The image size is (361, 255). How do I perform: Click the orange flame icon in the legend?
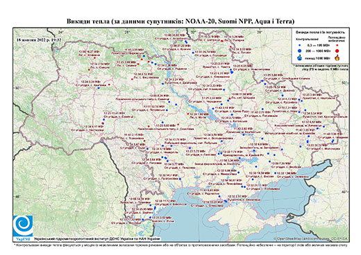337,58
